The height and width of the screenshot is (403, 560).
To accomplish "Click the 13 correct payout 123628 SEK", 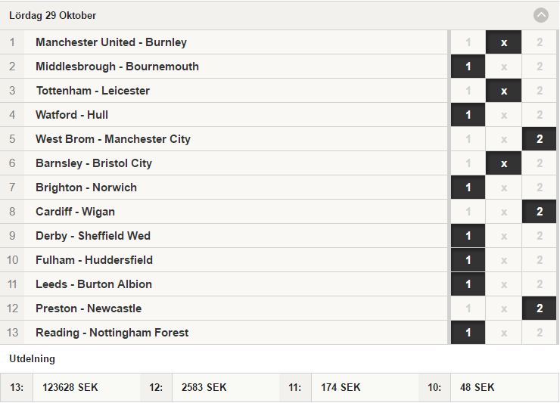I will point(70,387).
